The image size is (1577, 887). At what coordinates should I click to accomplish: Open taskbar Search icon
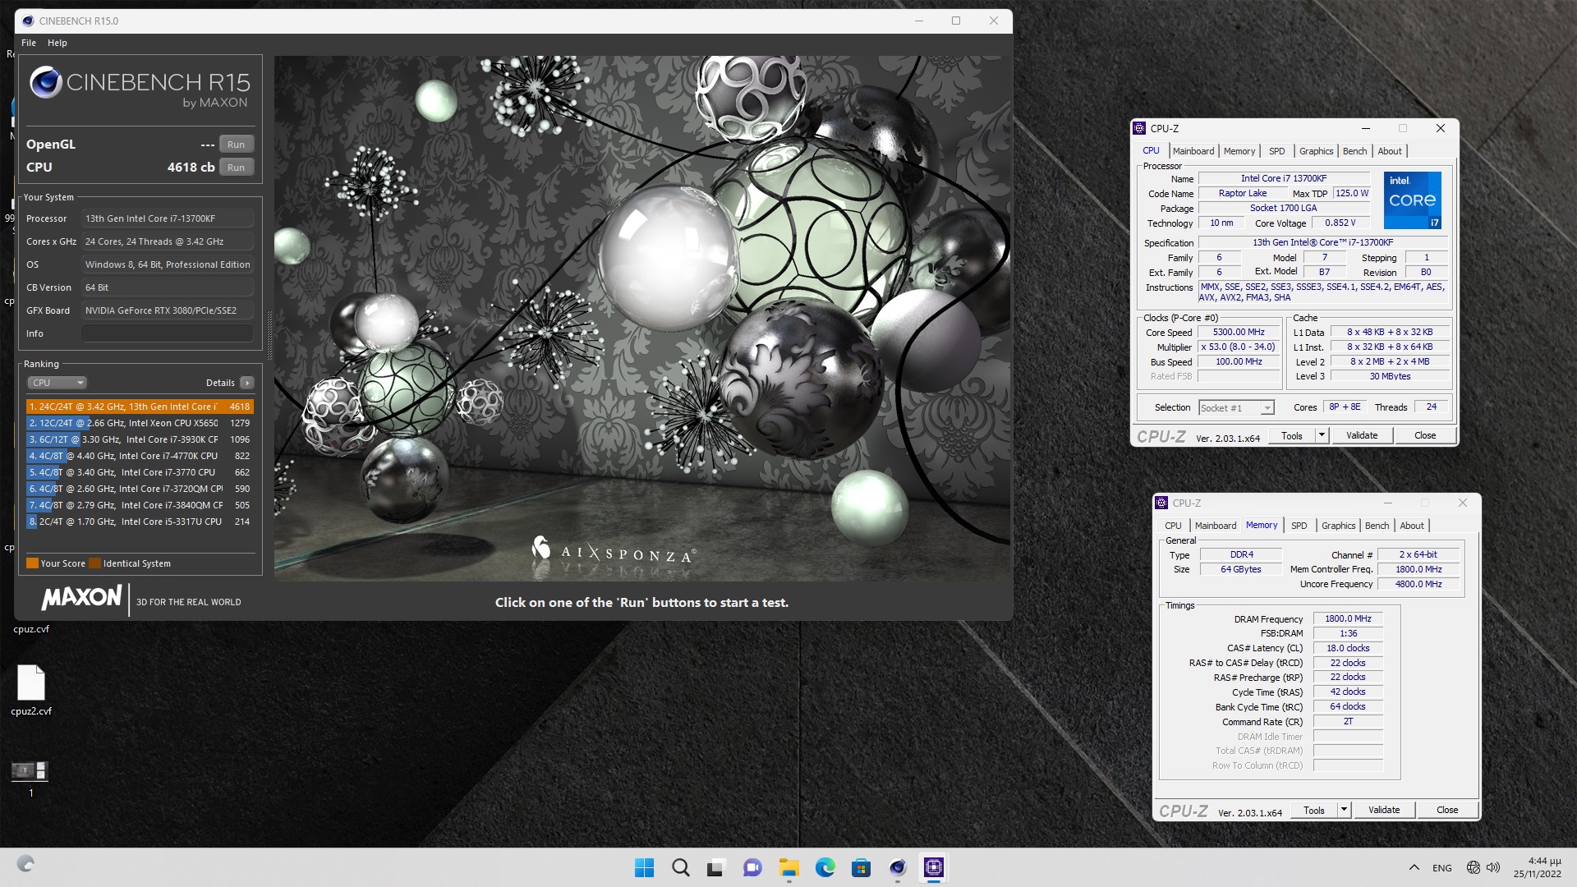click(681, 867)
